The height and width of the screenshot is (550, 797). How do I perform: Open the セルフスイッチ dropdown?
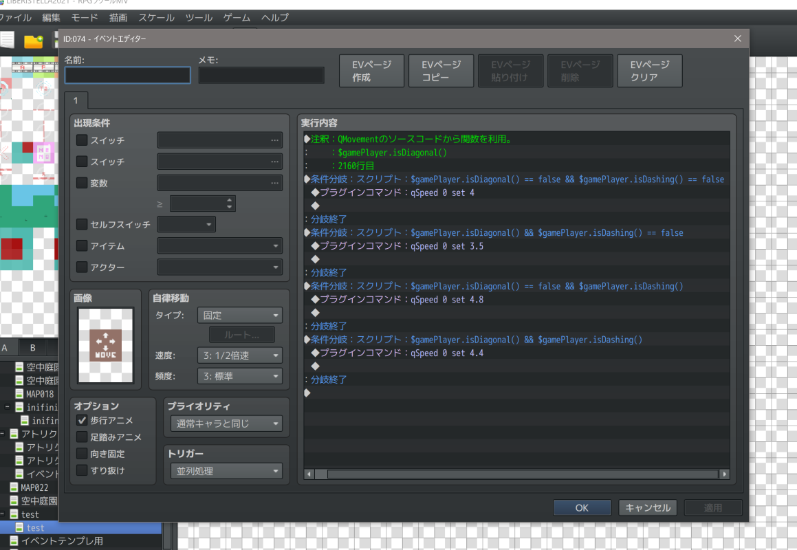click(186, 224)
